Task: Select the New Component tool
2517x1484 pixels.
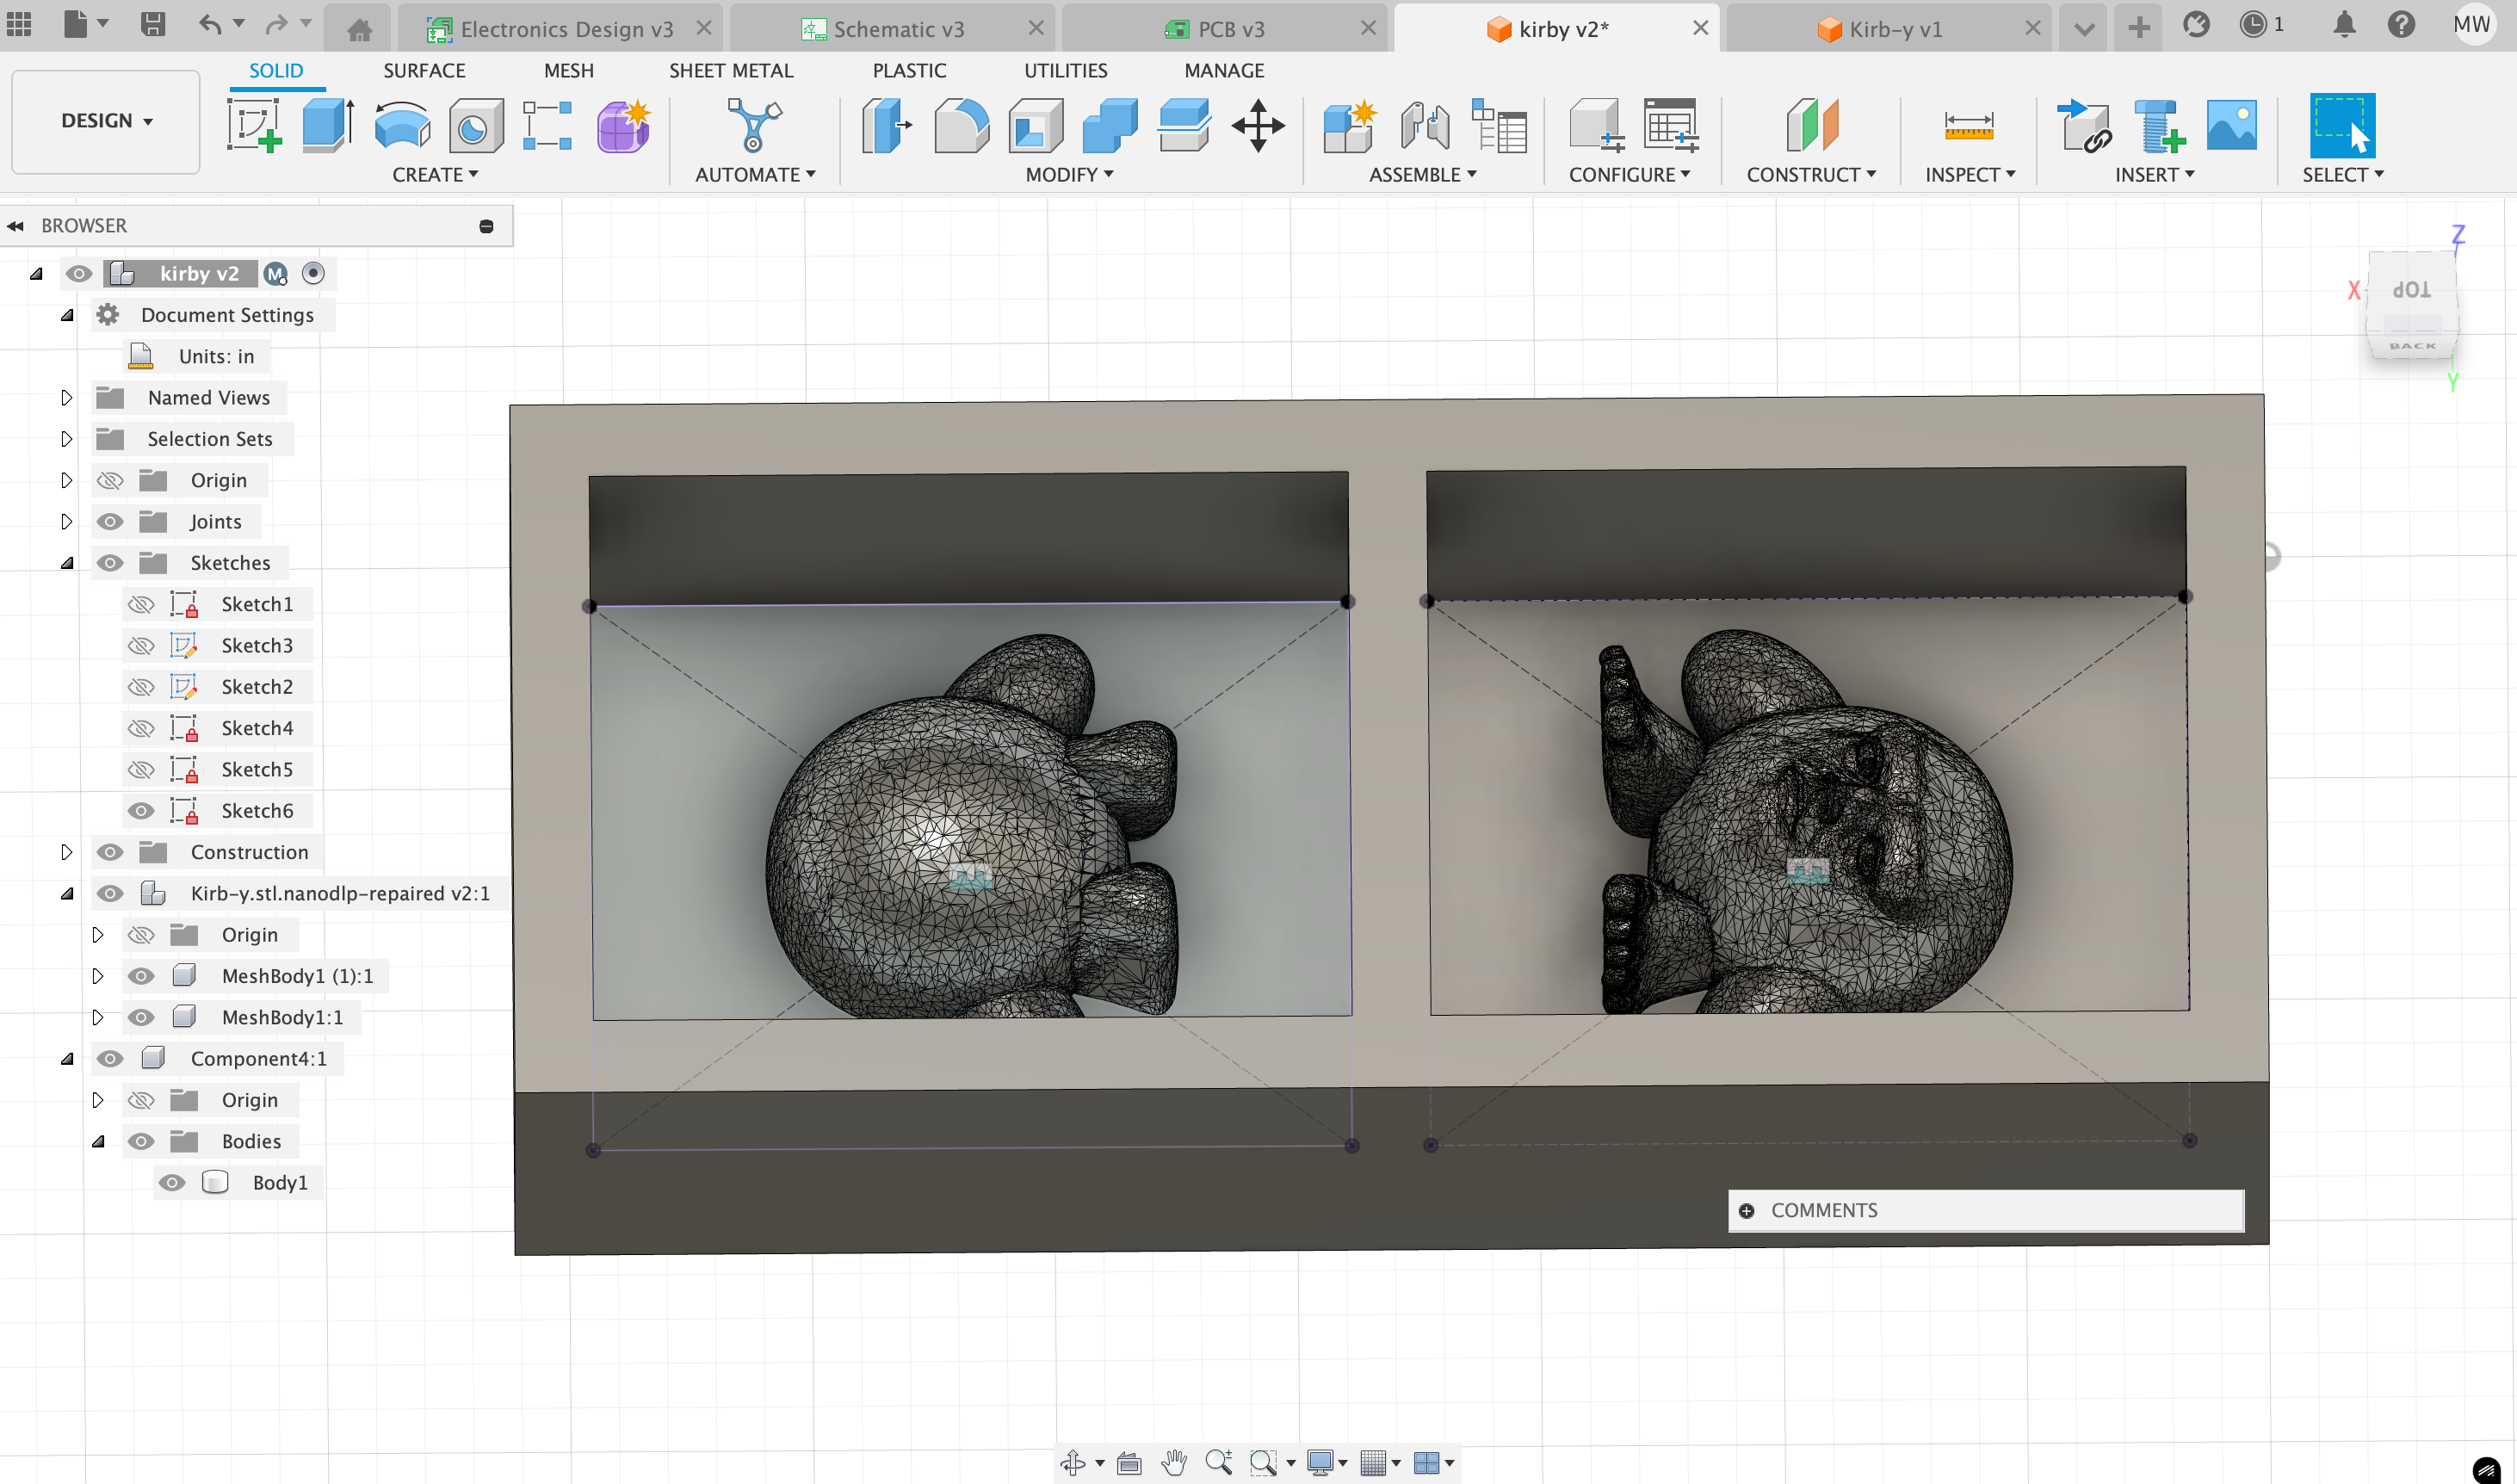Action: pos(1349,126)
